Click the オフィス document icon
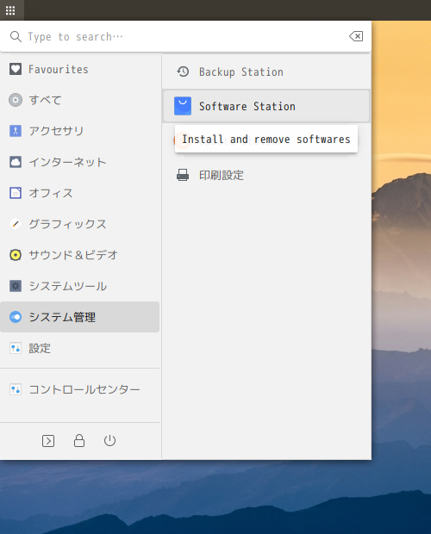The image size is (431, 534). click(x=16, y=193)
